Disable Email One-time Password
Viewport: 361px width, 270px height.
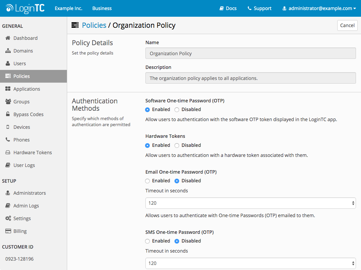pyautogui.click(x=177, y=181)
